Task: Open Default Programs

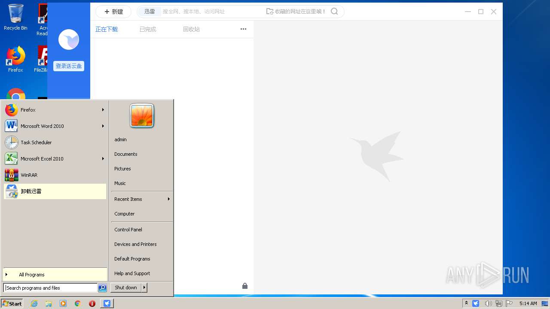Action: tap(142, 259)
